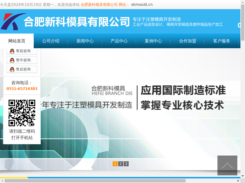
Task: Click the back-to-top arrow button
Action: click(227, 165)
